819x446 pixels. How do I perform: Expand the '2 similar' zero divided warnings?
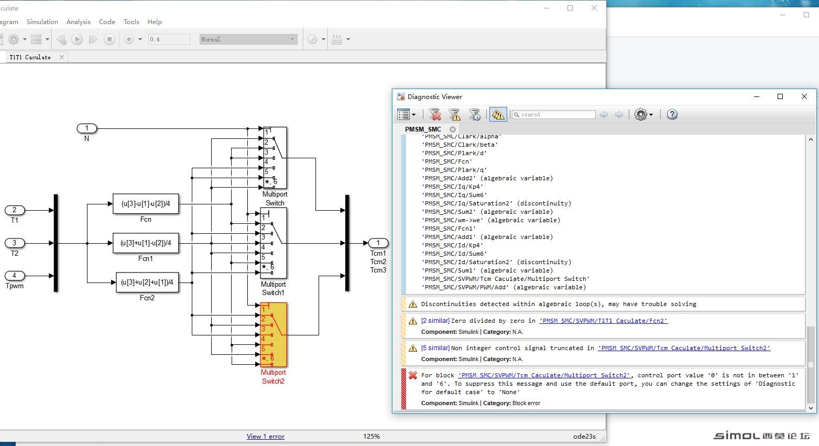pyautogui.click(x=435, y=321)
